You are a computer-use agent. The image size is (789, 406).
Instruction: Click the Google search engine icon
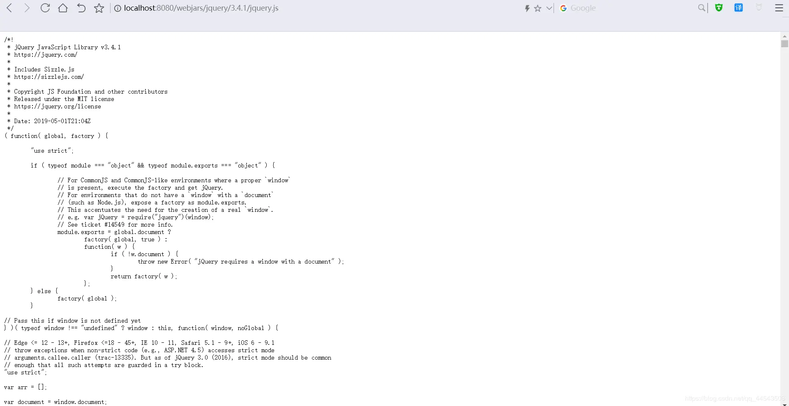click(x=563, y=8)
